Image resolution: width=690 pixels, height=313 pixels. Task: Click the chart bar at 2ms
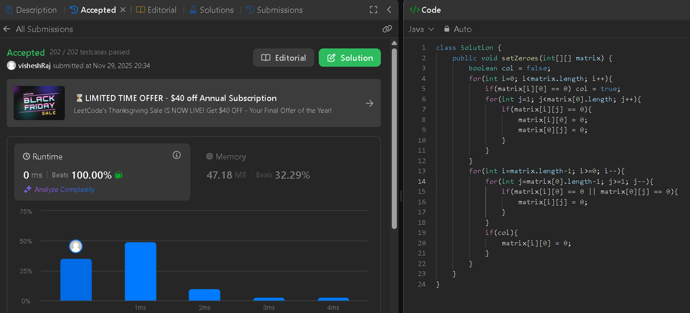[x=204, y=295]
